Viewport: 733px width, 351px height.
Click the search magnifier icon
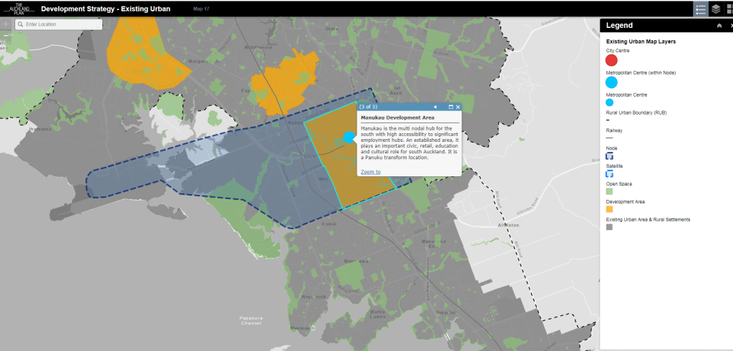tap(20, 24)
